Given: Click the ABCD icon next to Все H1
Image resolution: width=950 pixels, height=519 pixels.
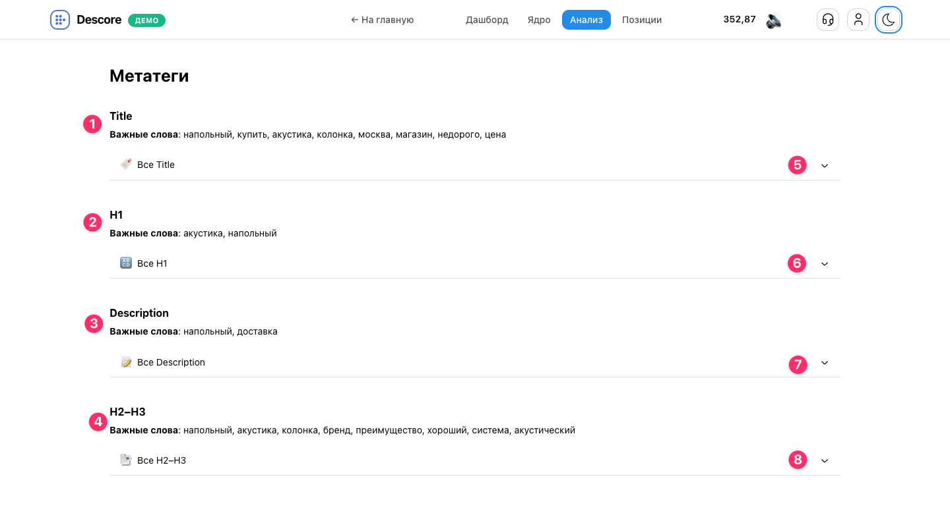Looking at the screenshot, I should tap(126, 263).
